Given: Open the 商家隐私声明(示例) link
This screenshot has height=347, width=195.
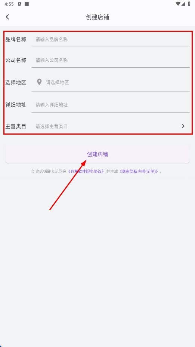Looking at the screenshot, I should point(139,172).
